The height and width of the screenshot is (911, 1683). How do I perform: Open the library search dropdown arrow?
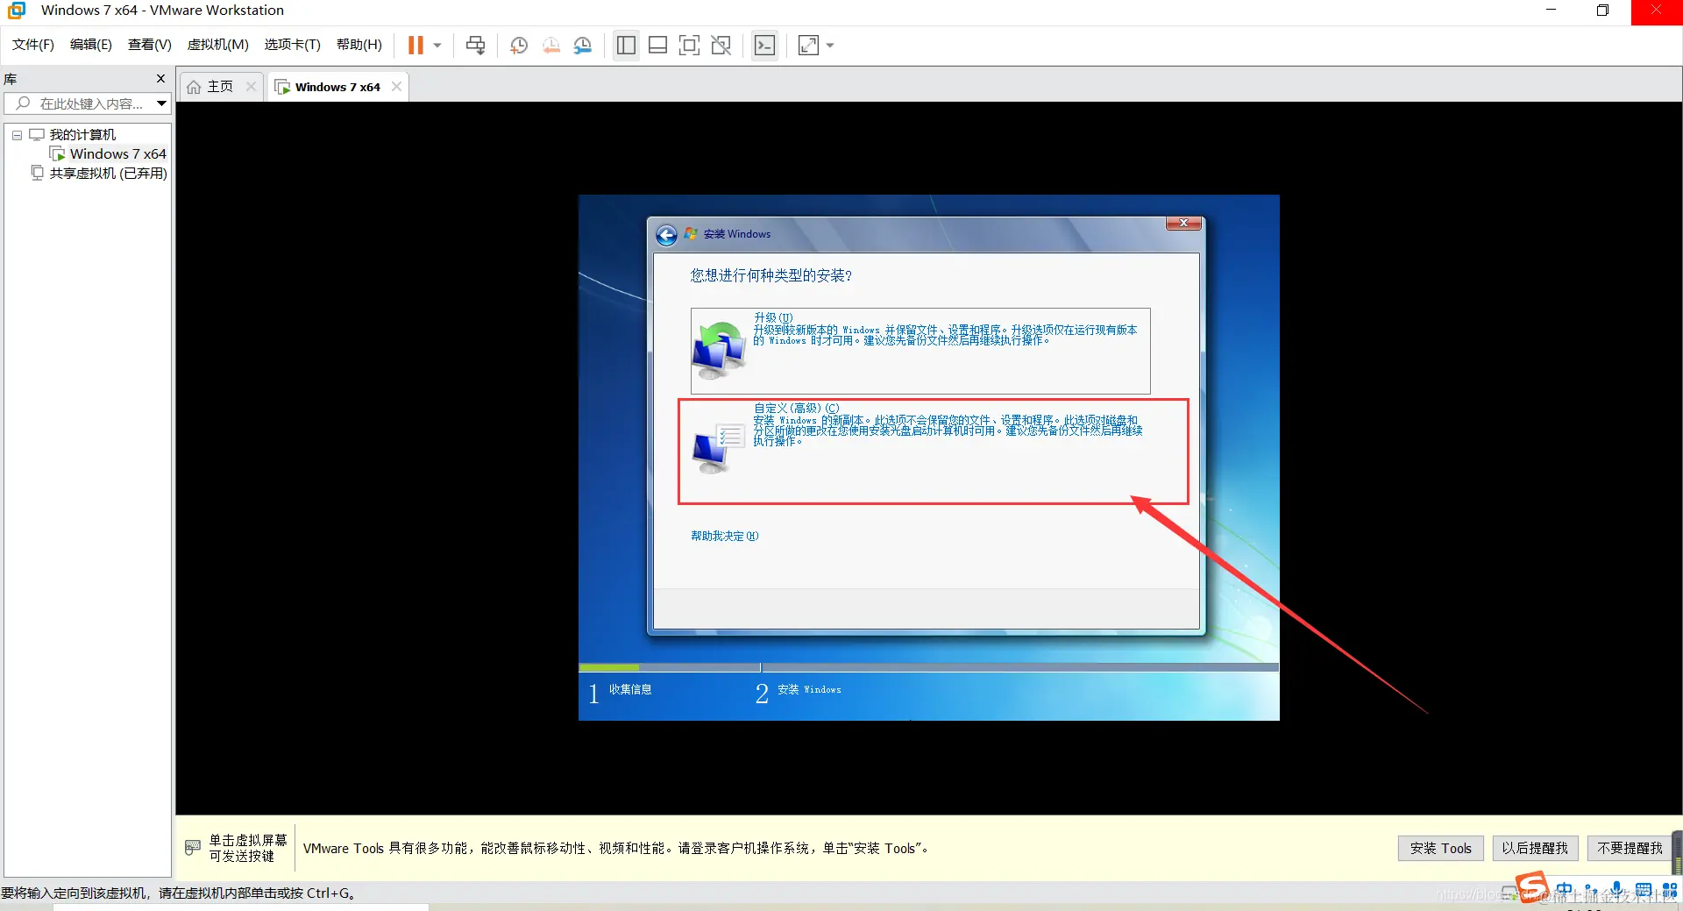(x=161, y=103)
